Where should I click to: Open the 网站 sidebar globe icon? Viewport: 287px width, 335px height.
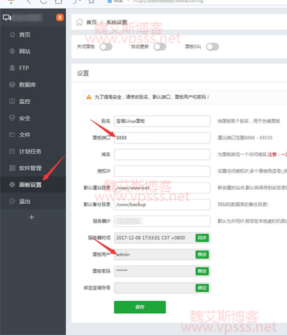12,51
